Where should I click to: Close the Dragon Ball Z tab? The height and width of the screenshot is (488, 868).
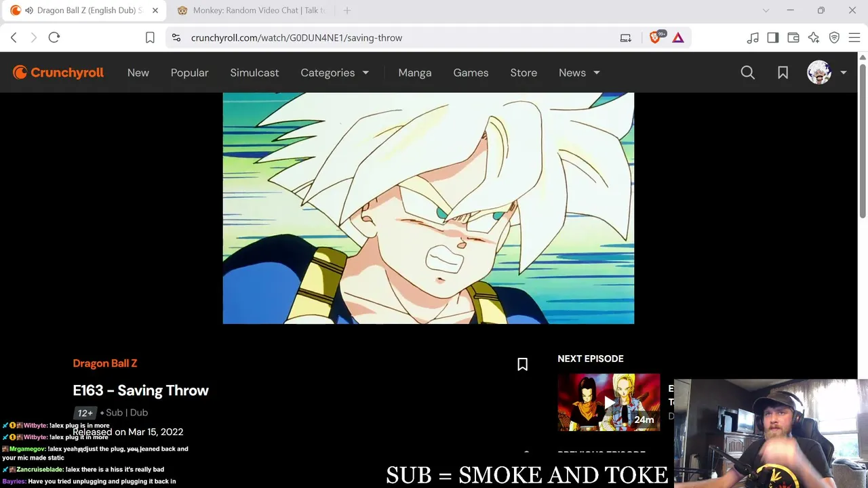155,11
